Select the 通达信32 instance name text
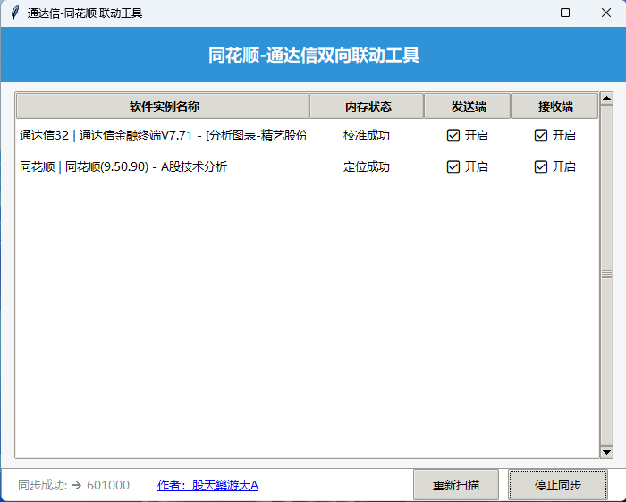This screenshot has height=502, width=626. 163,135
